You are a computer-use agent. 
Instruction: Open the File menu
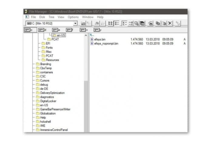coord(33,17)
